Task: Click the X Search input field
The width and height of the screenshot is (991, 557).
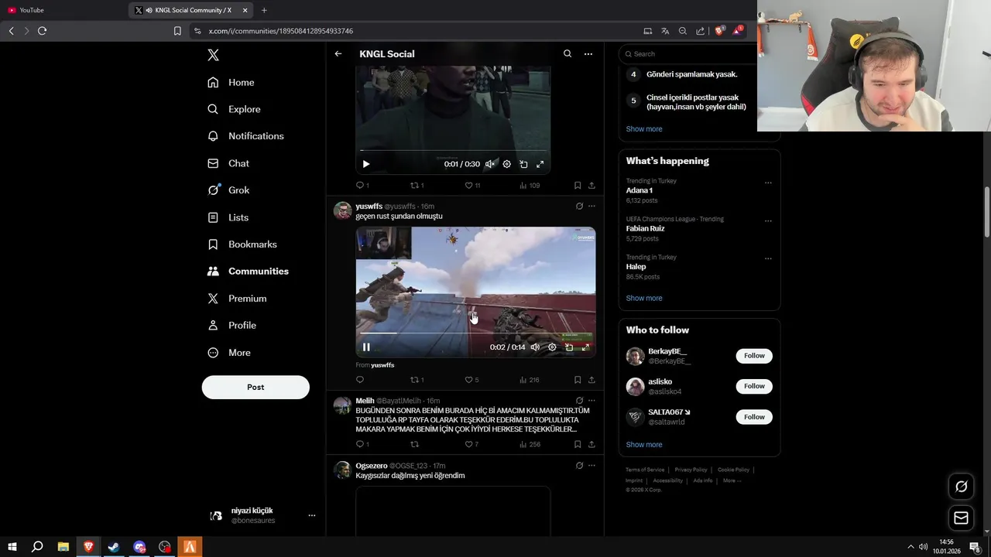Action: (689, 54)
